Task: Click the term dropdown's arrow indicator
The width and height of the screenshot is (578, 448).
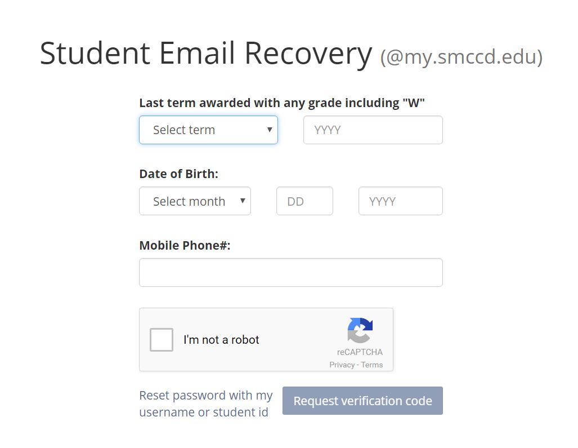Action: [x=270, y=130]
